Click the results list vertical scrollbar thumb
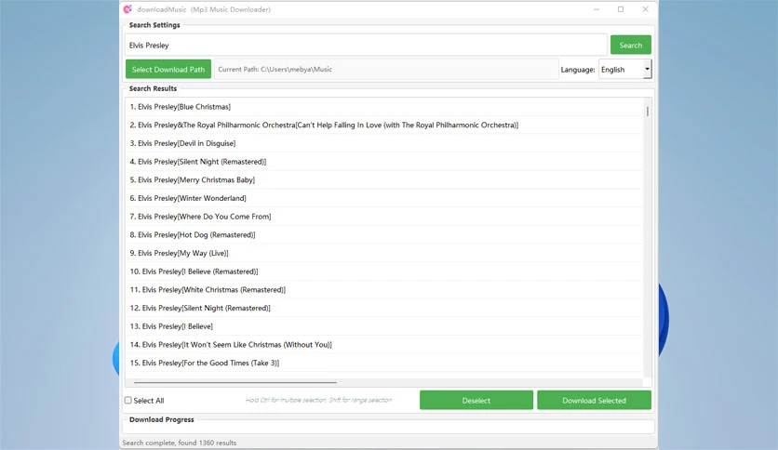778x450 pixels. (x=647, y=111)
